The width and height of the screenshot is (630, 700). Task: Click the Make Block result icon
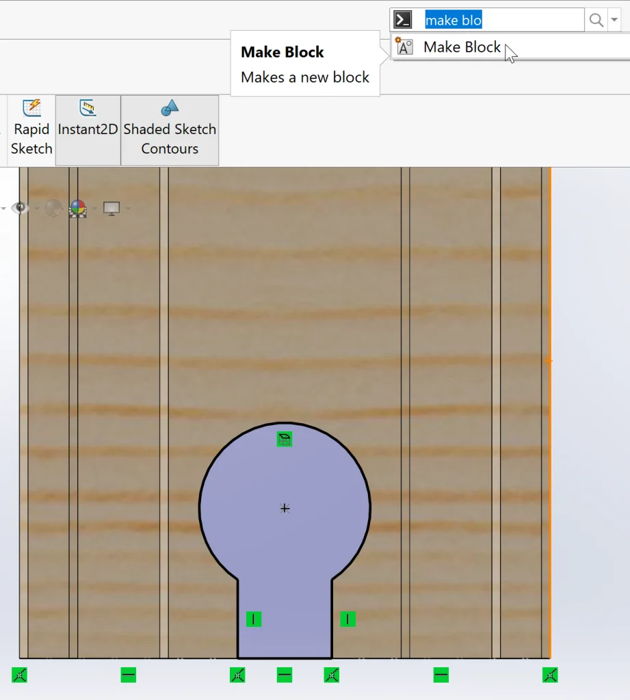click(x=404, y=46)
